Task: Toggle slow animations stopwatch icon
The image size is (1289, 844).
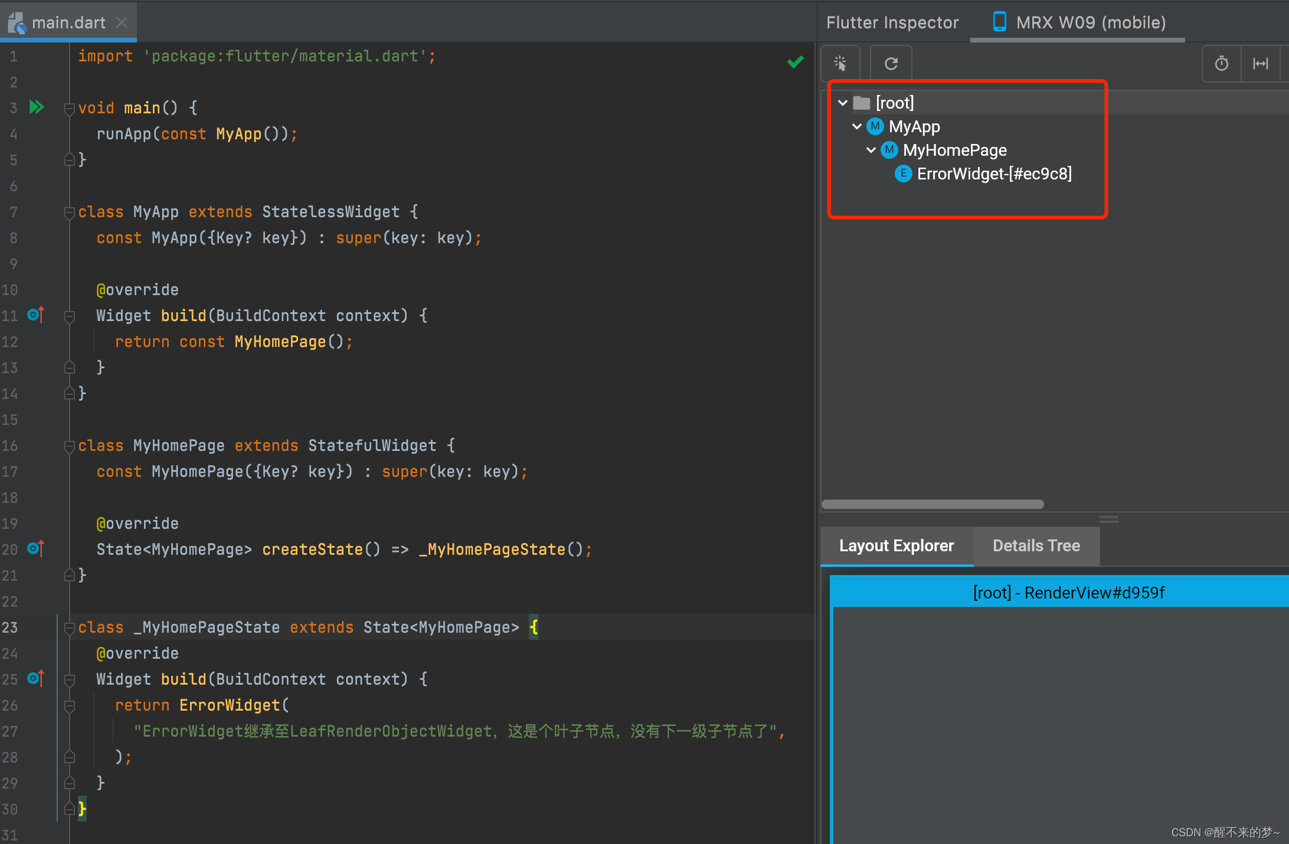Action: 1222,63
